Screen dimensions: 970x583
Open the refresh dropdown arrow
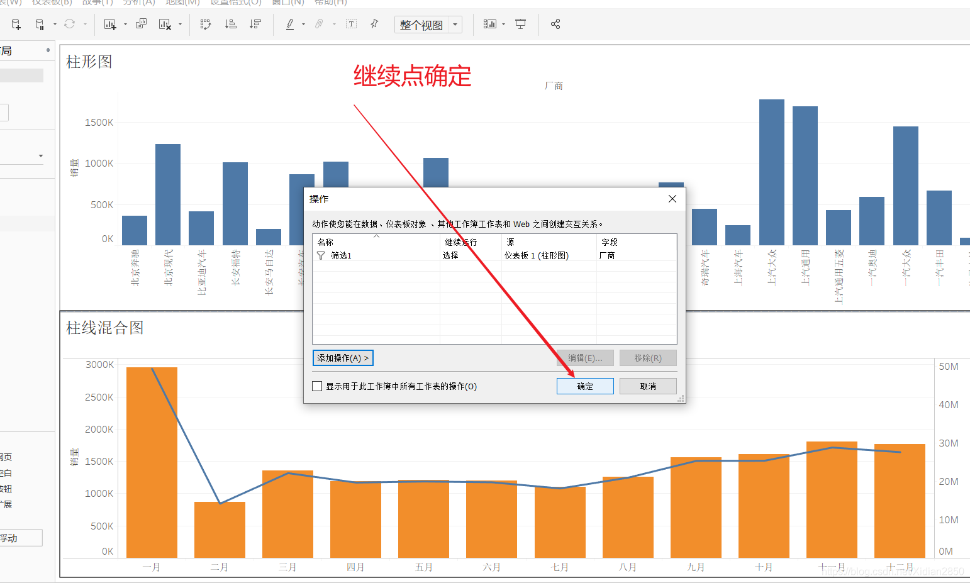coord(85,25)
